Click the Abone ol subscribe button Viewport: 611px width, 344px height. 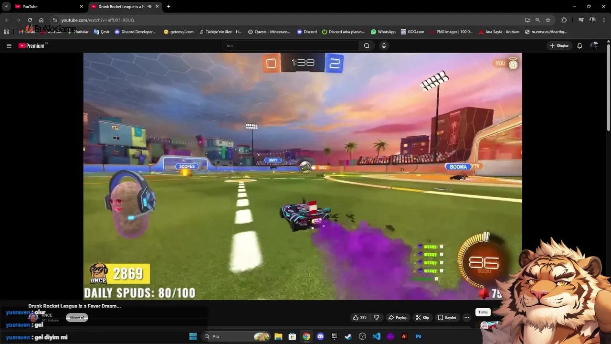tap(77, 318)
